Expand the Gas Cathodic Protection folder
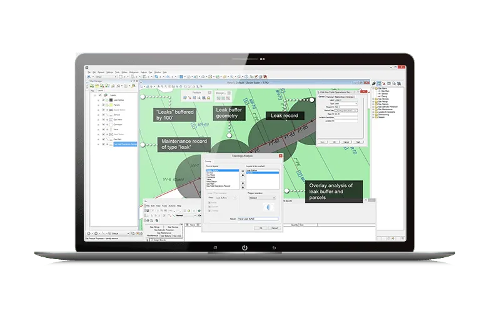The height and width of the screenshot is (318, 489). [x=373, y=106]
